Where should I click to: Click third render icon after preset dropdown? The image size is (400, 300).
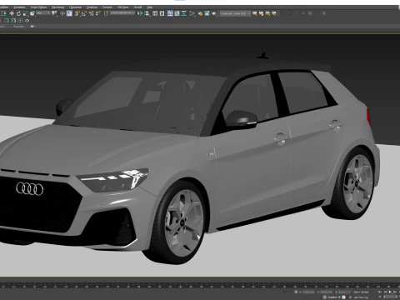coord(268,13)
